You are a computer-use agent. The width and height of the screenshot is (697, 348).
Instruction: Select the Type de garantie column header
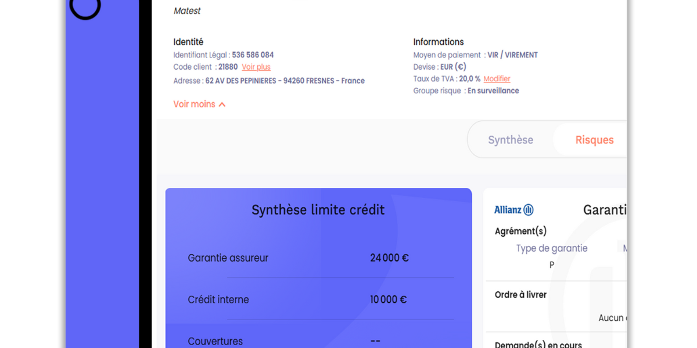tap(552, 248)
